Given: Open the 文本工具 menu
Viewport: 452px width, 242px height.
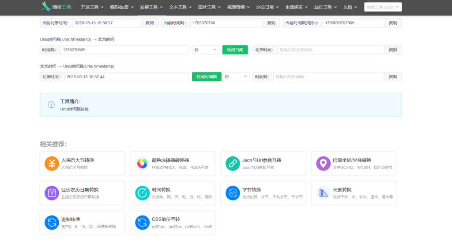Looking at the screenshot, I should tap(181, 7).
